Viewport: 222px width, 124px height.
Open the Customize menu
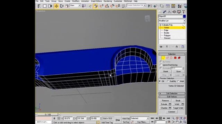click(x=118, y=1)
